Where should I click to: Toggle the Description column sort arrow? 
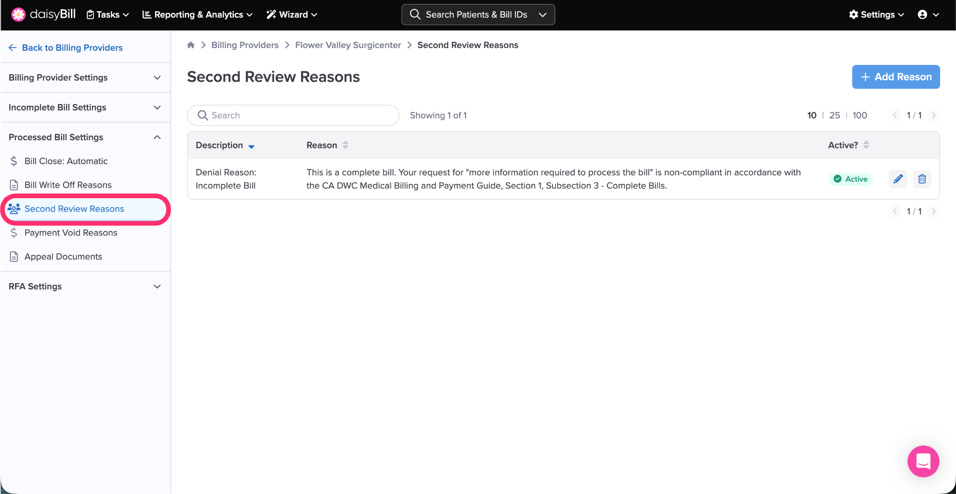252,146
